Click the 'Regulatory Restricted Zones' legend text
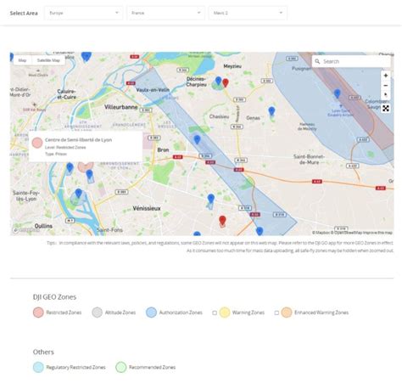 (75, 367)
